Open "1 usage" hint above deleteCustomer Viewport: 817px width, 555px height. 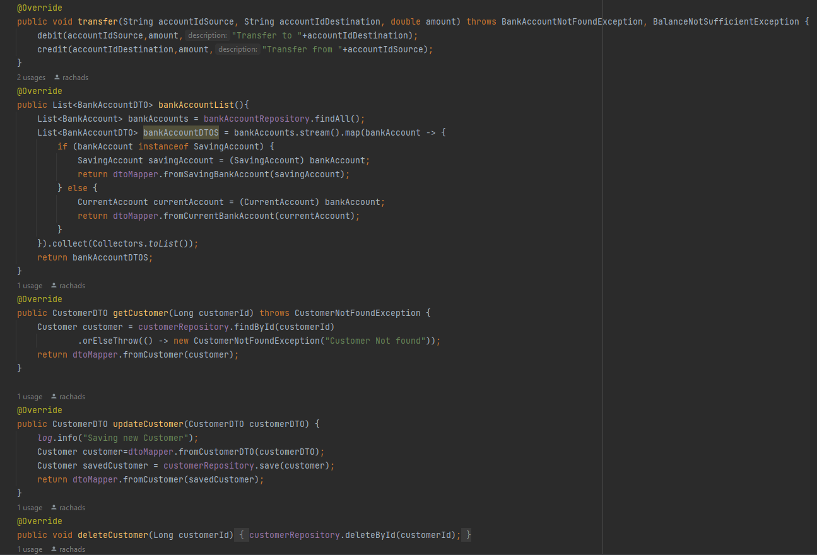[x=29, y=507]
